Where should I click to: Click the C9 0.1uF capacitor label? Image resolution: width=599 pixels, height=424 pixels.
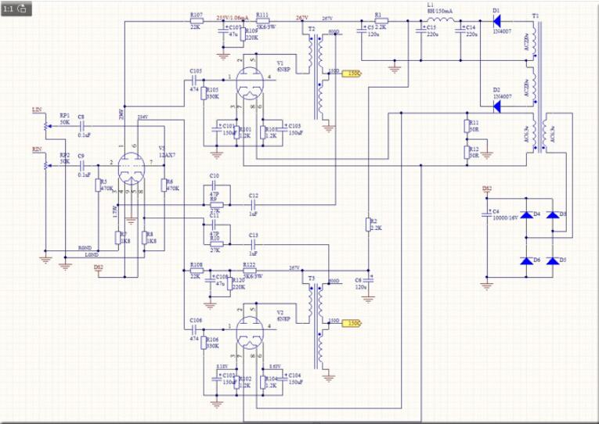[81, 156]
